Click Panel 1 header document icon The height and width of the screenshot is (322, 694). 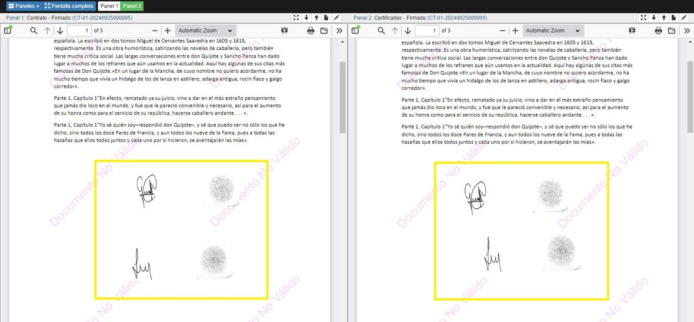pos(326,18)
